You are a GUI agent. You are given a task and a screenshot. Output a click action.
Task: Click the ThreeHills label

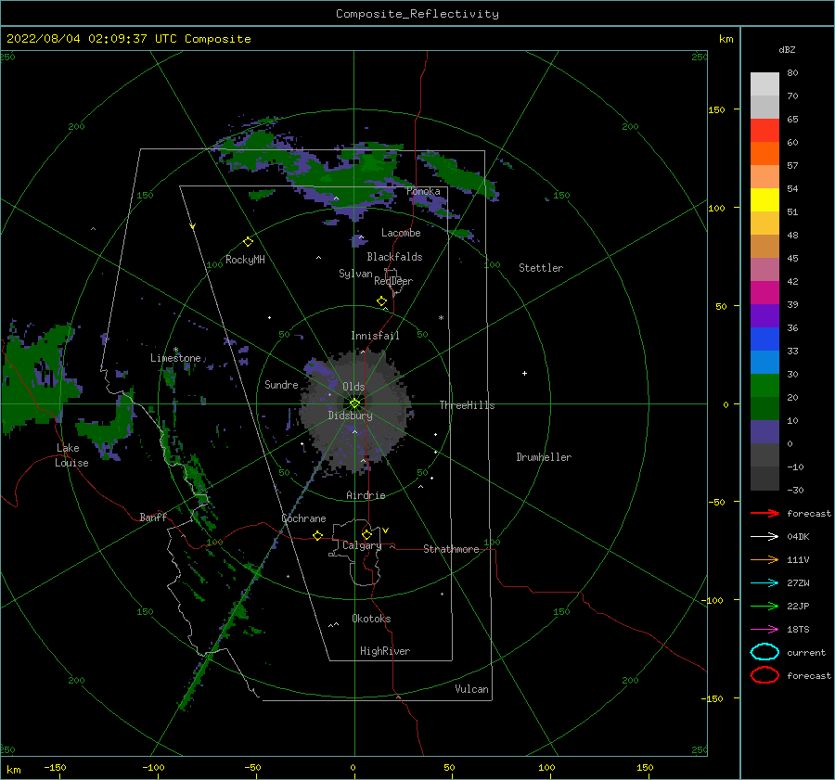click(x=467, y=405)
